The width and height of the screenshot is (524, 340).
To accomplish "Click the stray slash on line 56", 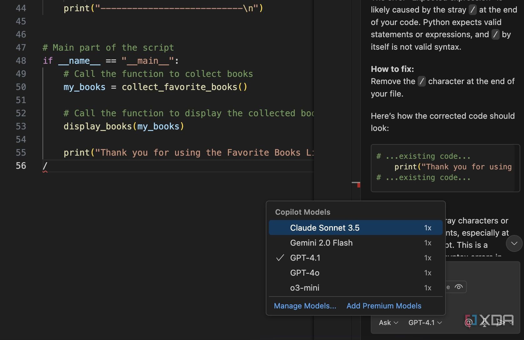I will tap(45, 166).
